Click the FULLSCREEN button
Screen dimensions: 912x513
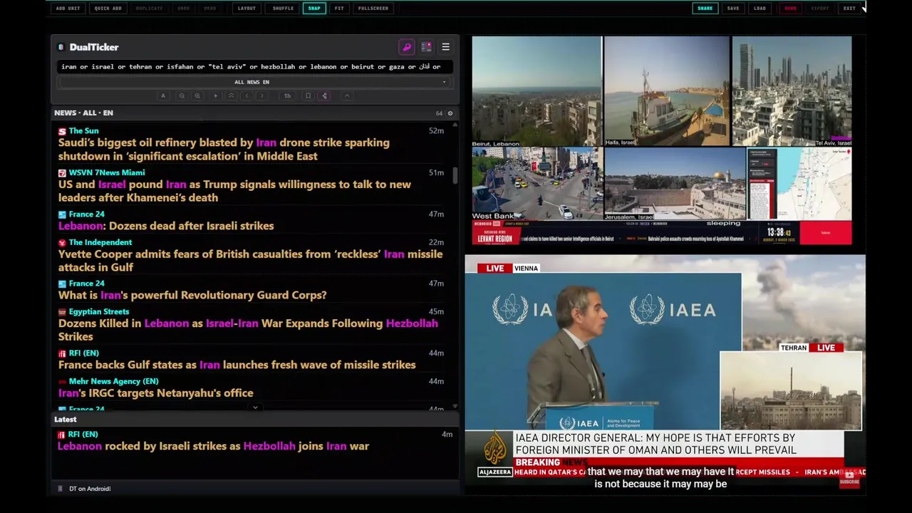pos(373,8)
